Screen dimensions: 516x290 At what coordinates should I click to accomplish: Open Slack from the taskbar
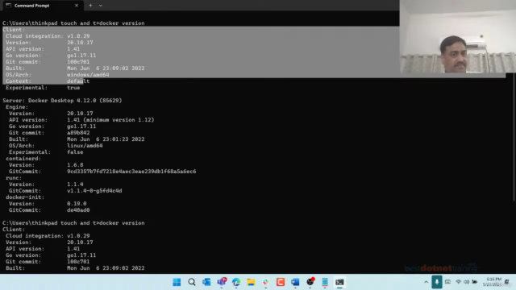(x=265, y=282)
